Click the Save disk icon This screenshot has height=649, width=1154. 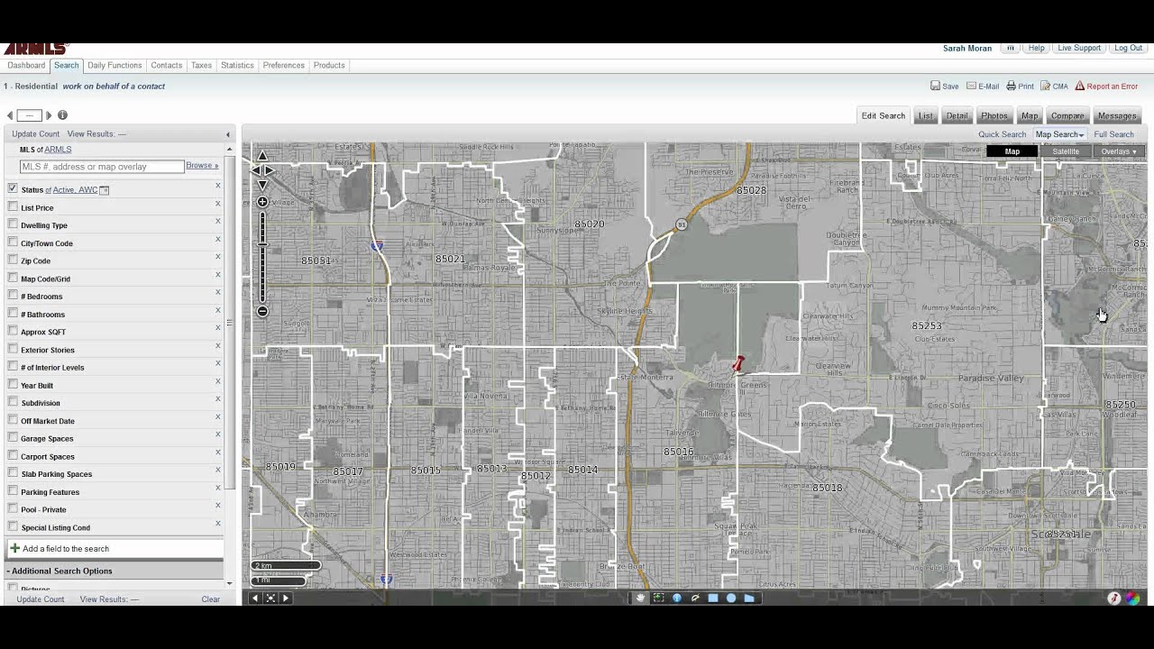tap(935, 86)
